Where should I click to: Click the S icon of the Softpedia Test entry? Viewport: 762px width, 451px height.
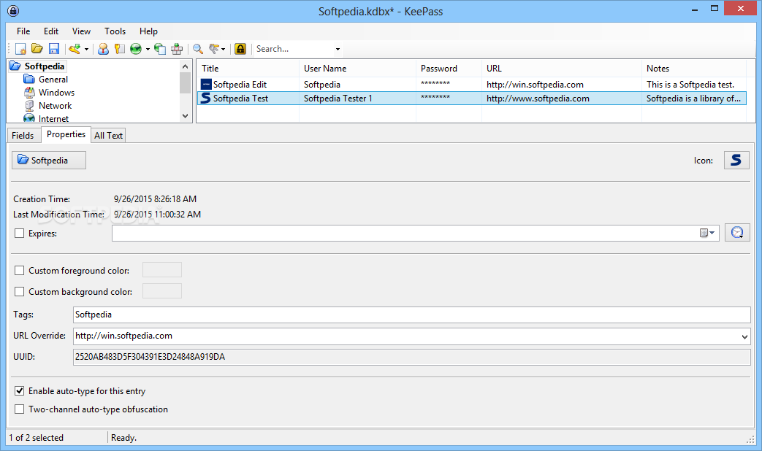click(206, 98)
